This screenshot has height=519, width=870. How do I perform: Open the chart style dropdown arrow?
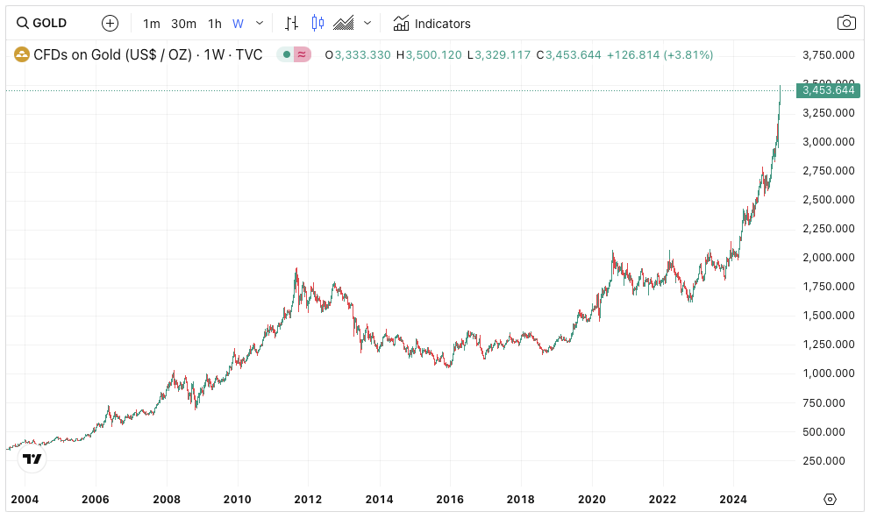click(x=367, y=23)
